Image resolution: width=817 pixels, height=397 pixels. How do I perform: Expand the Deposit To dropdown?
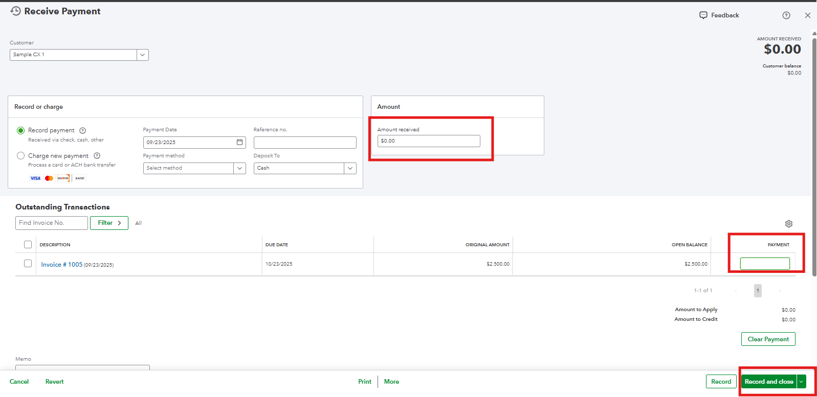[x=350, y=168]
